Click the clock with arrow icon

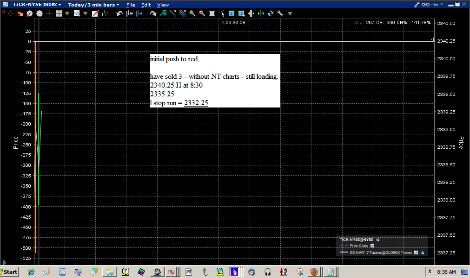pos(29,13)
